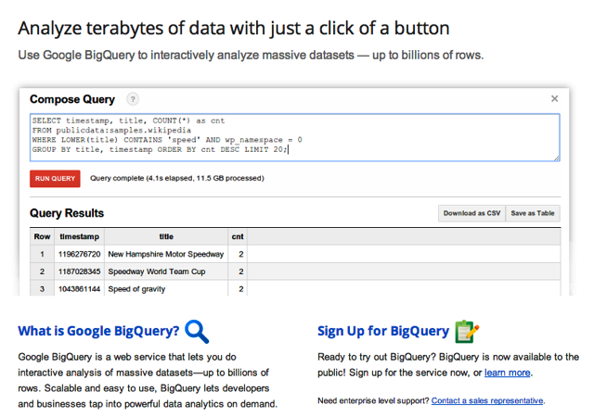Viewport: 594px width, 417px height.
Task: Close the Compose Query panel
Action: 554,99
